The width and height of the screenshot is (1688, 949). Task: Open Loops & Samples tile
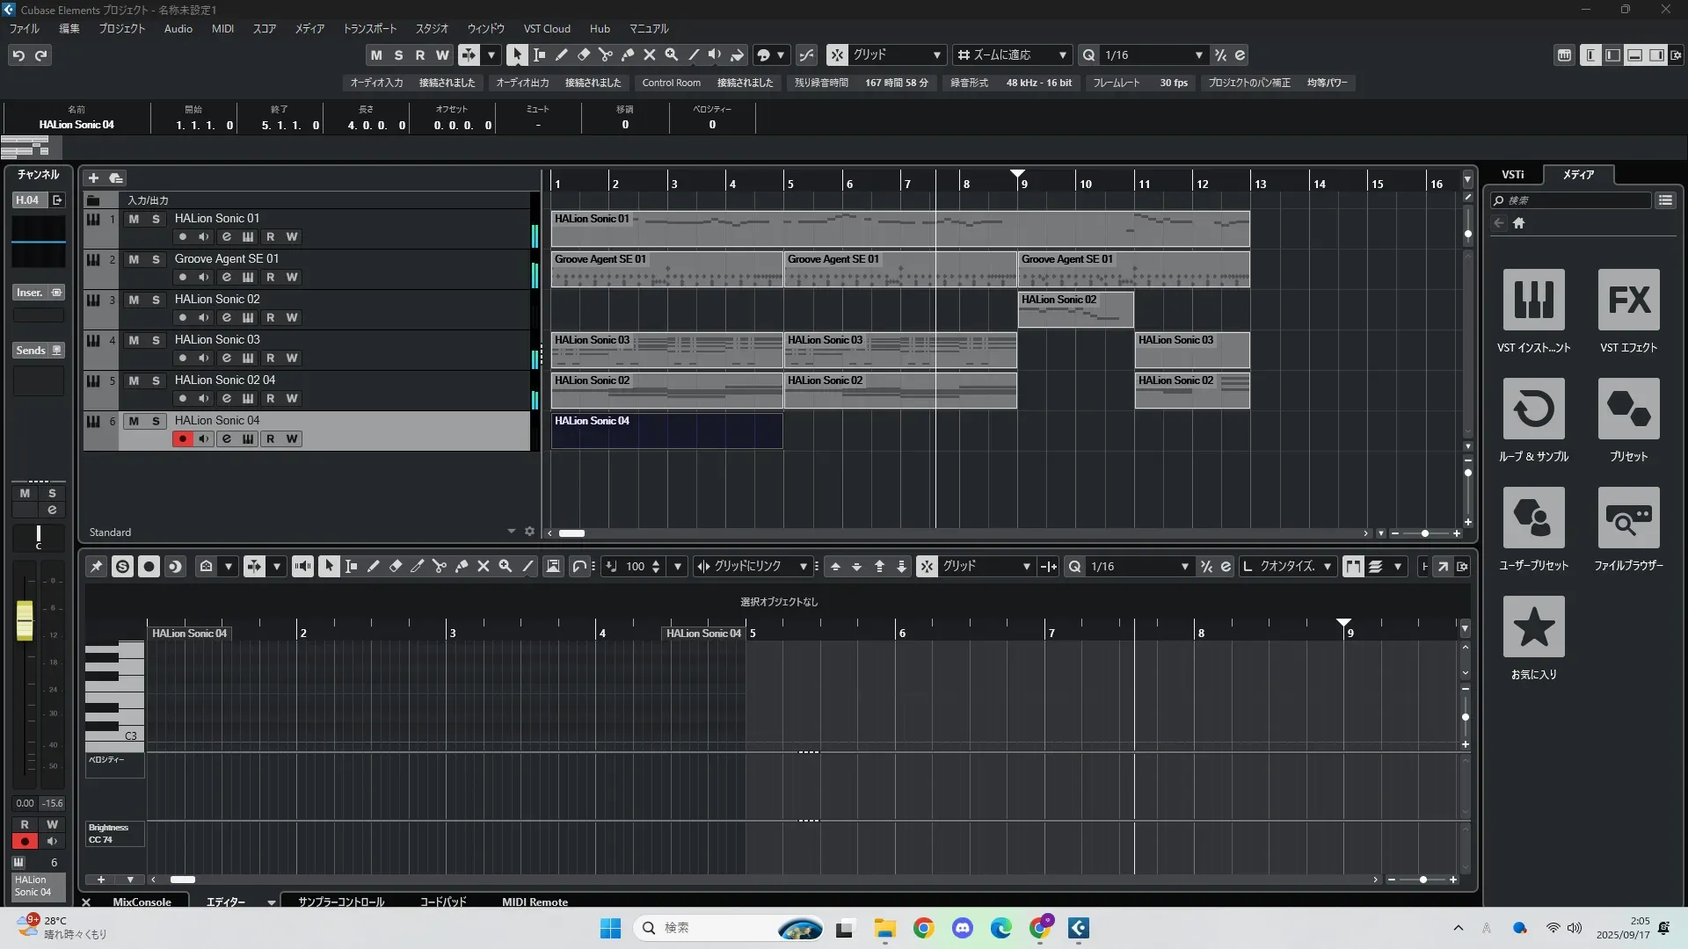[x=1533, y=409]
